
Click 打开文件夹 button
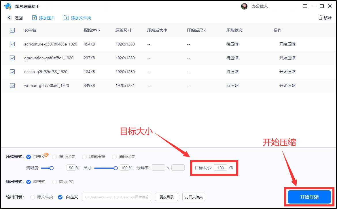(194, 197)
